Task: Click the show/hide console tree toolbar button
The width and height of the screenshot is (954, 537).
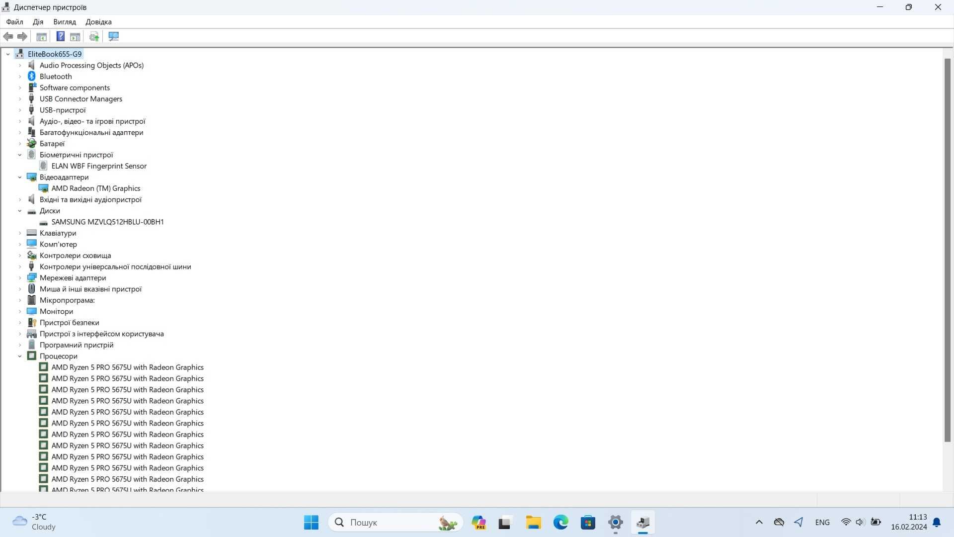Action: tap(41, 36)
